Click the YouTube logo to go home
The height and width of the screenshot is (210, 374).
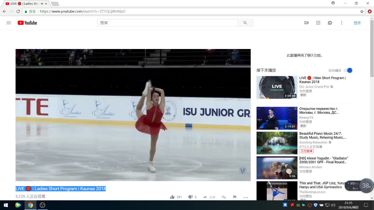click(x=27, y=23)
